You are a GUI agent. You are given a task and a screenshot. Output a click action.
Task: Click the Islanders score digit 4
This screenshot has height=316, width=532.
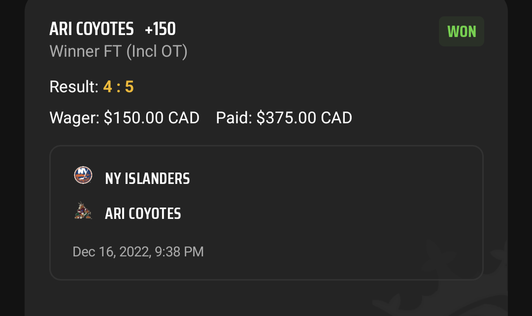[107, 87]
